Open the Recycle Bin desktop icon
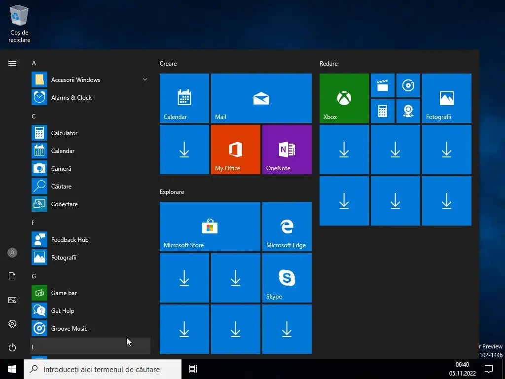The image size is (505, 379). coord(19,24)
